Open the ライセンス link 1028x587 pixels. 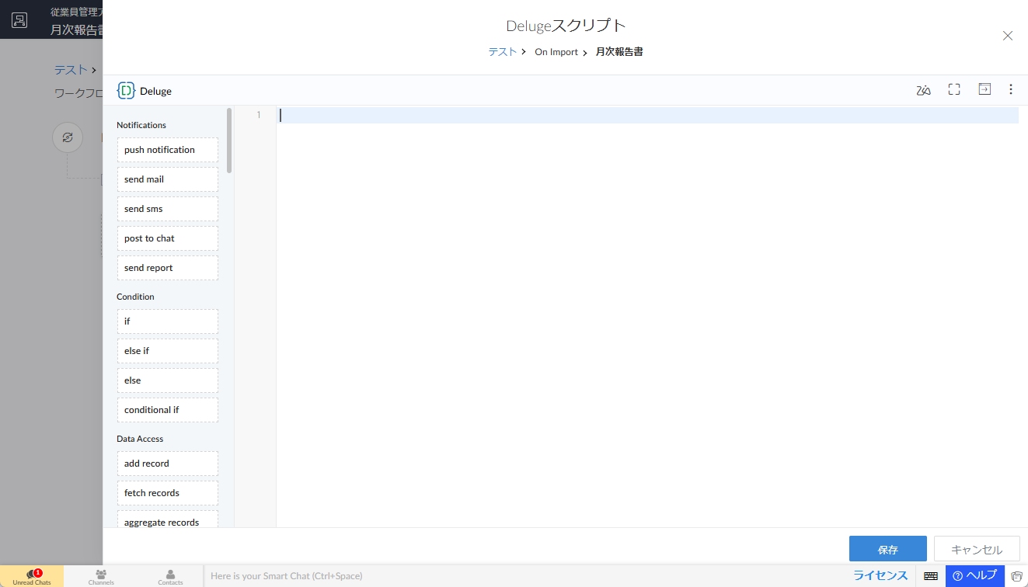pos(880,575)
